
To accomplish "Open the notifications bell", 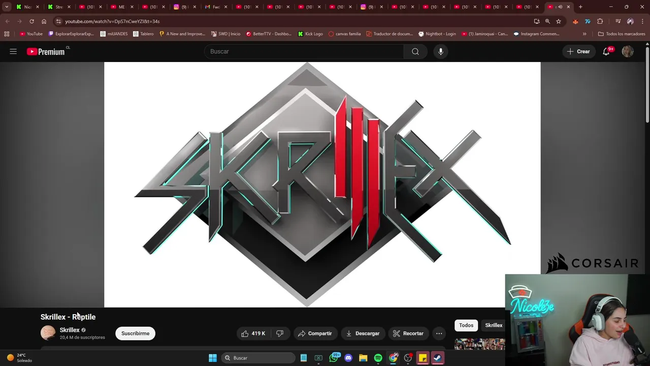I will click(x=606, y=51).
